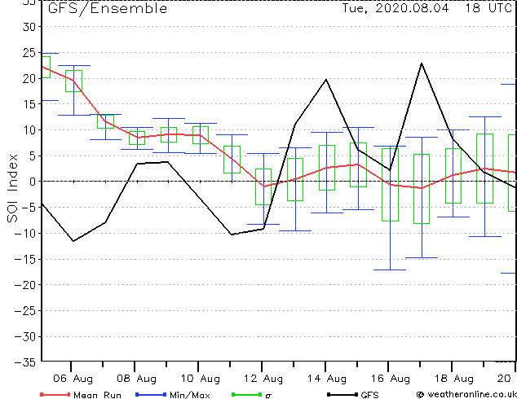517x399 pixels.
Task: Click the 'Min/Max' legend label
Action: [x=190, y=395]
